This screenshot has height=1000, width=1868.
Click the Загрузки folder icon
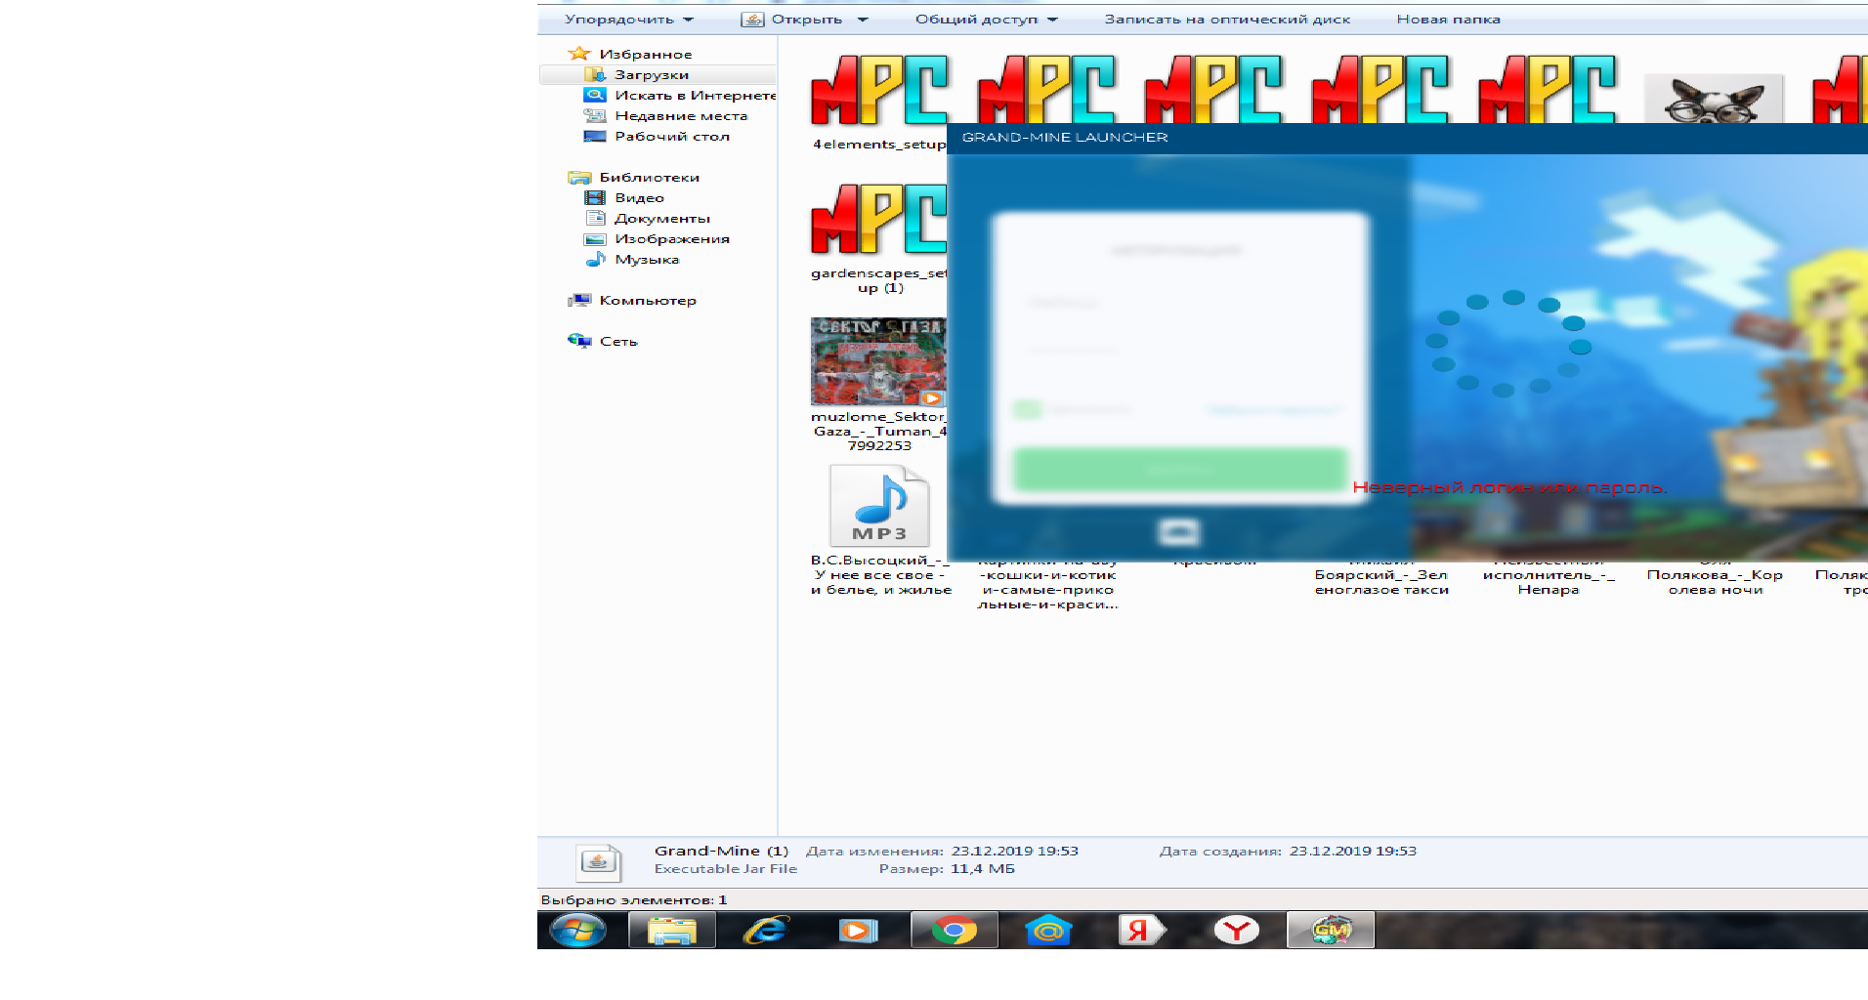pos(595,74)
